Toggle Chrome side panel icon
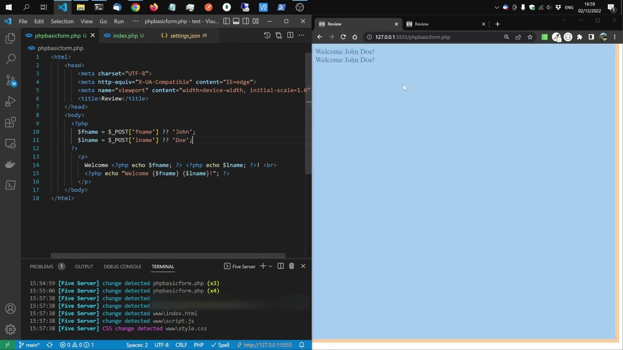The image size is (623, 350). point(591,37)
